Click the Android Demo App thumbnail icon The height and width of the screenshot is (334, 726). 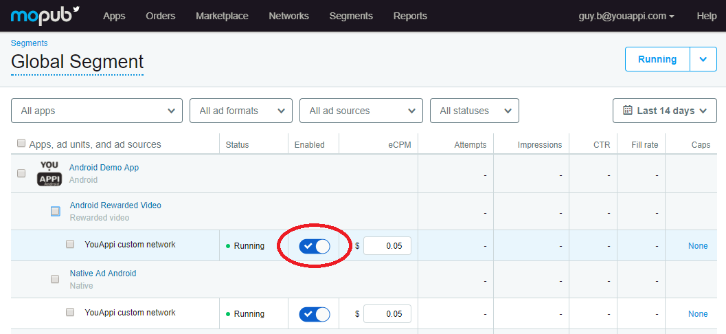pos(49,174)
